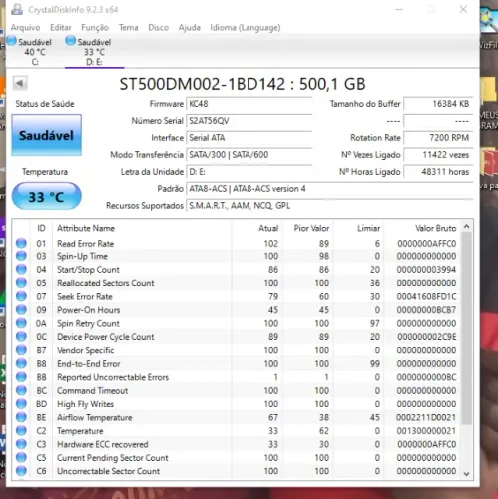Screen dimensions: 498x499
Task: Close the CrystalDiskInfo window
Action: 463,9
